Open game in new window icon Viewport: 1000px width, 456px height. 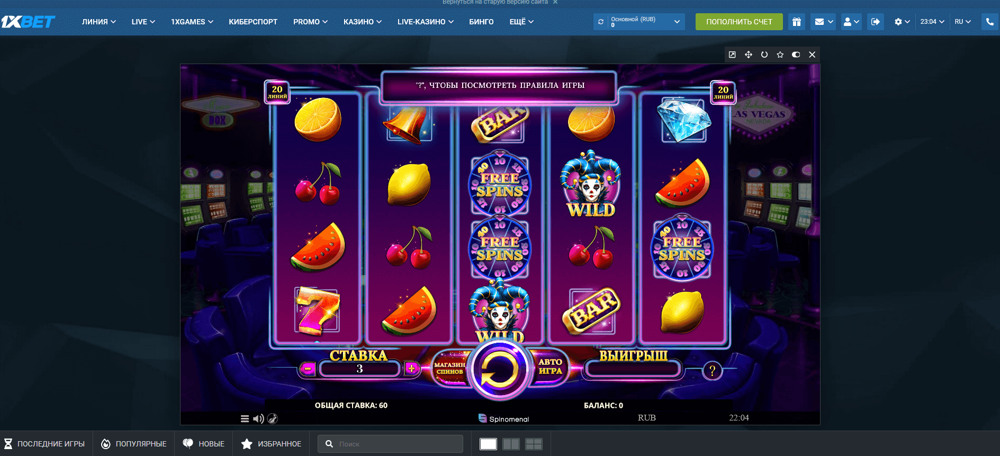(x=732, y=55)
